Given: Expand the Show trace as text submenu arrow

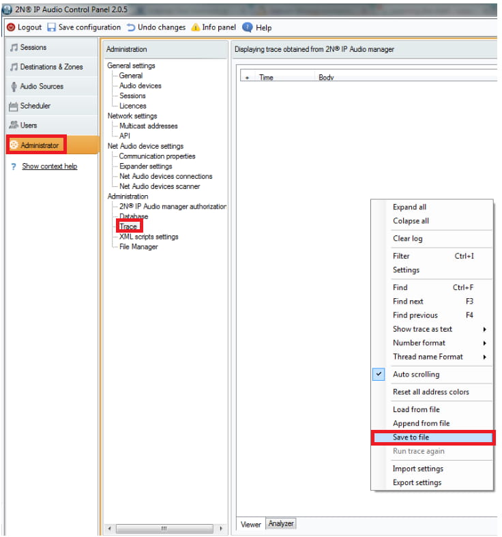Looking at the screenshot, I should click(484, 329).
